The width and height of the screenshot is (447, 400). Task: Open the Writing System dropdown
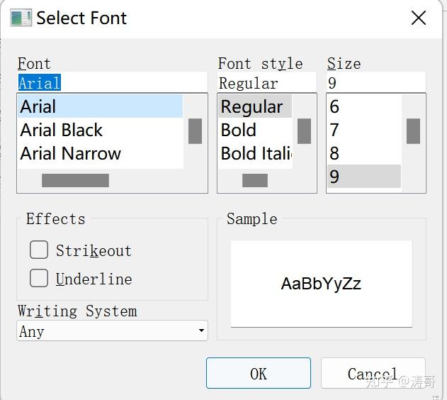pyautogui.click(x=112, y=330)
